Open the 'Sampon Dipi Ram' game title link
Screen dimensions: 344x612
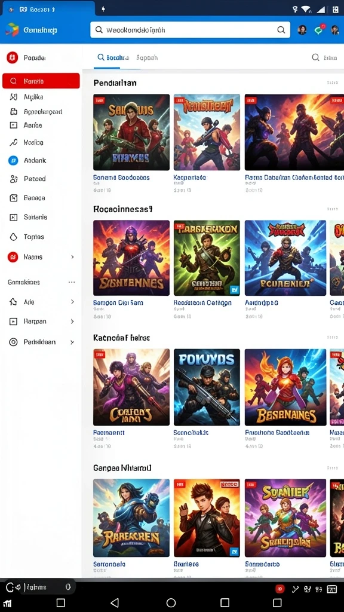[118, 302]
